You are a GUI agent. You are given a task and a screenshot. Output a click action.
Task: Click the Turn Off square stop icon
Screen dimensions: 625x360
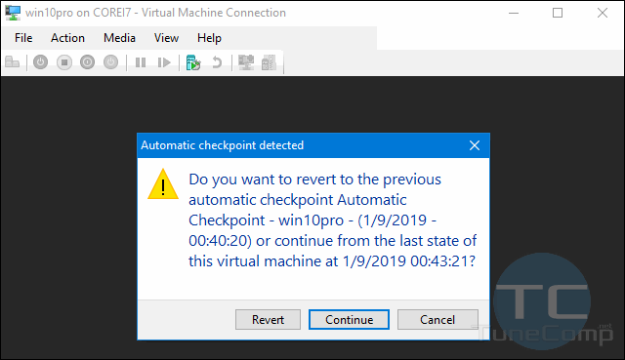(64, 62)
